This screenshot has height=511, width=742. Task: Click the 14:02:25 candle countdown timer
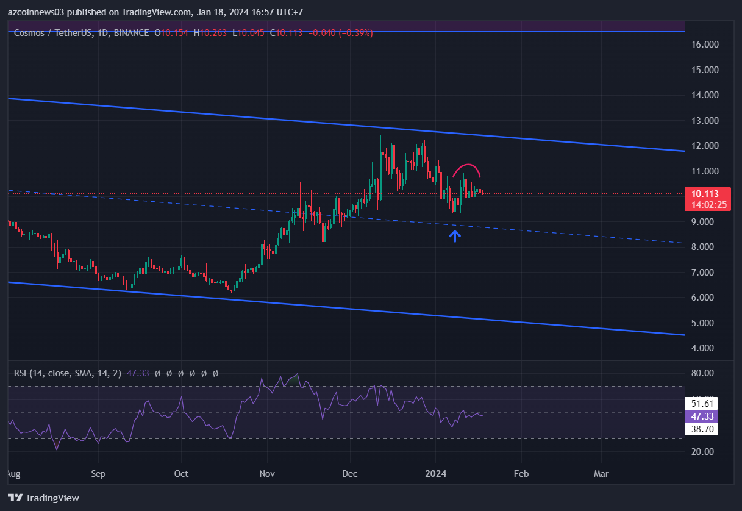708,205
